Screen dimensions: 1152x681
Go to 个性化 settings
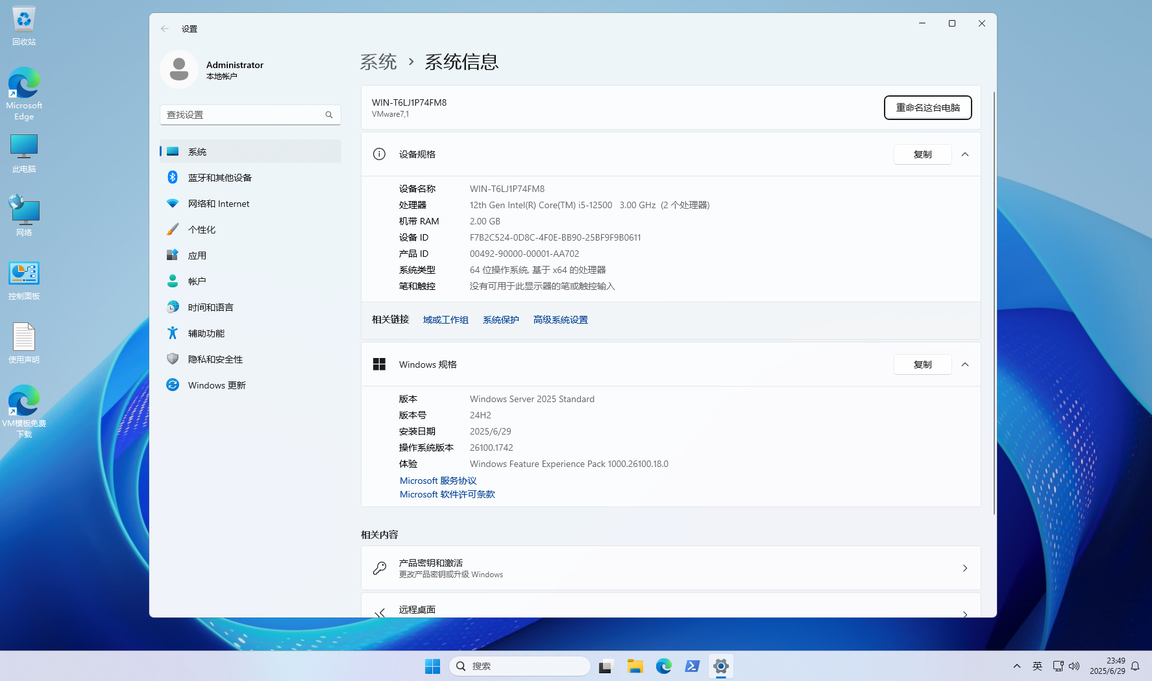tap(251, 230)
